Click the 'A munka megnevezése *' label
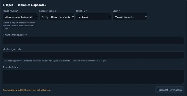Viewport: 187px width, 96px height. click(x=15, y=35)
